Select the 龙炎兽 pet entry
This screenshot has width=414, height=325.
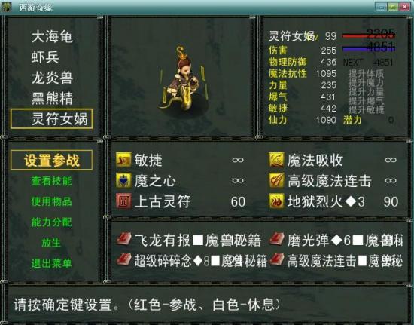pos(52,78)
